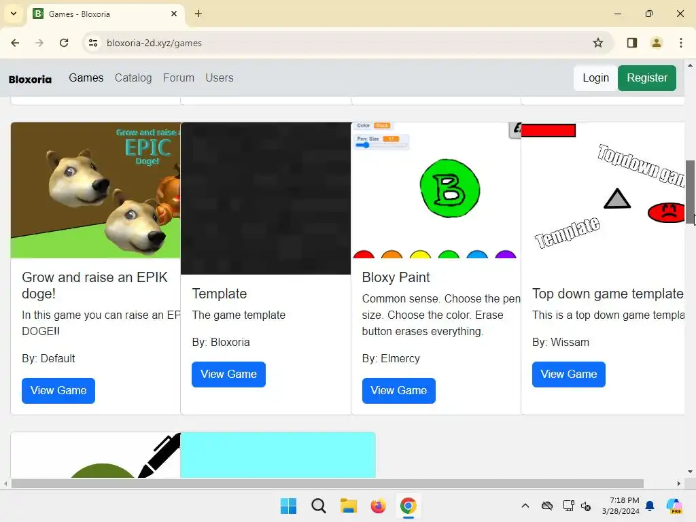This screenshot has height=522, width=696.
Task: Go back to the previous page
Action: (15, 43)
